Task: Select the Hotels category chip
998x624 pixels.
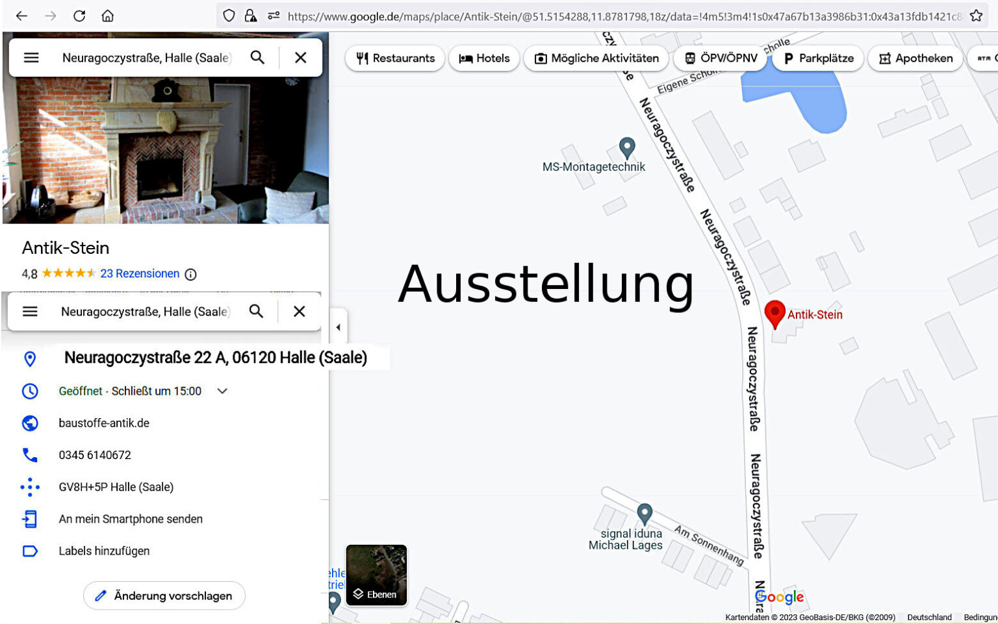Action: coord(484,58)
